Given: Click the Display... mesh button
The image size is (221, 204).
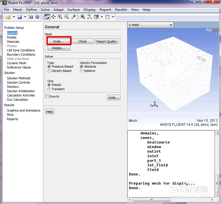Looking at the screenshot, I should coord(59,48).
